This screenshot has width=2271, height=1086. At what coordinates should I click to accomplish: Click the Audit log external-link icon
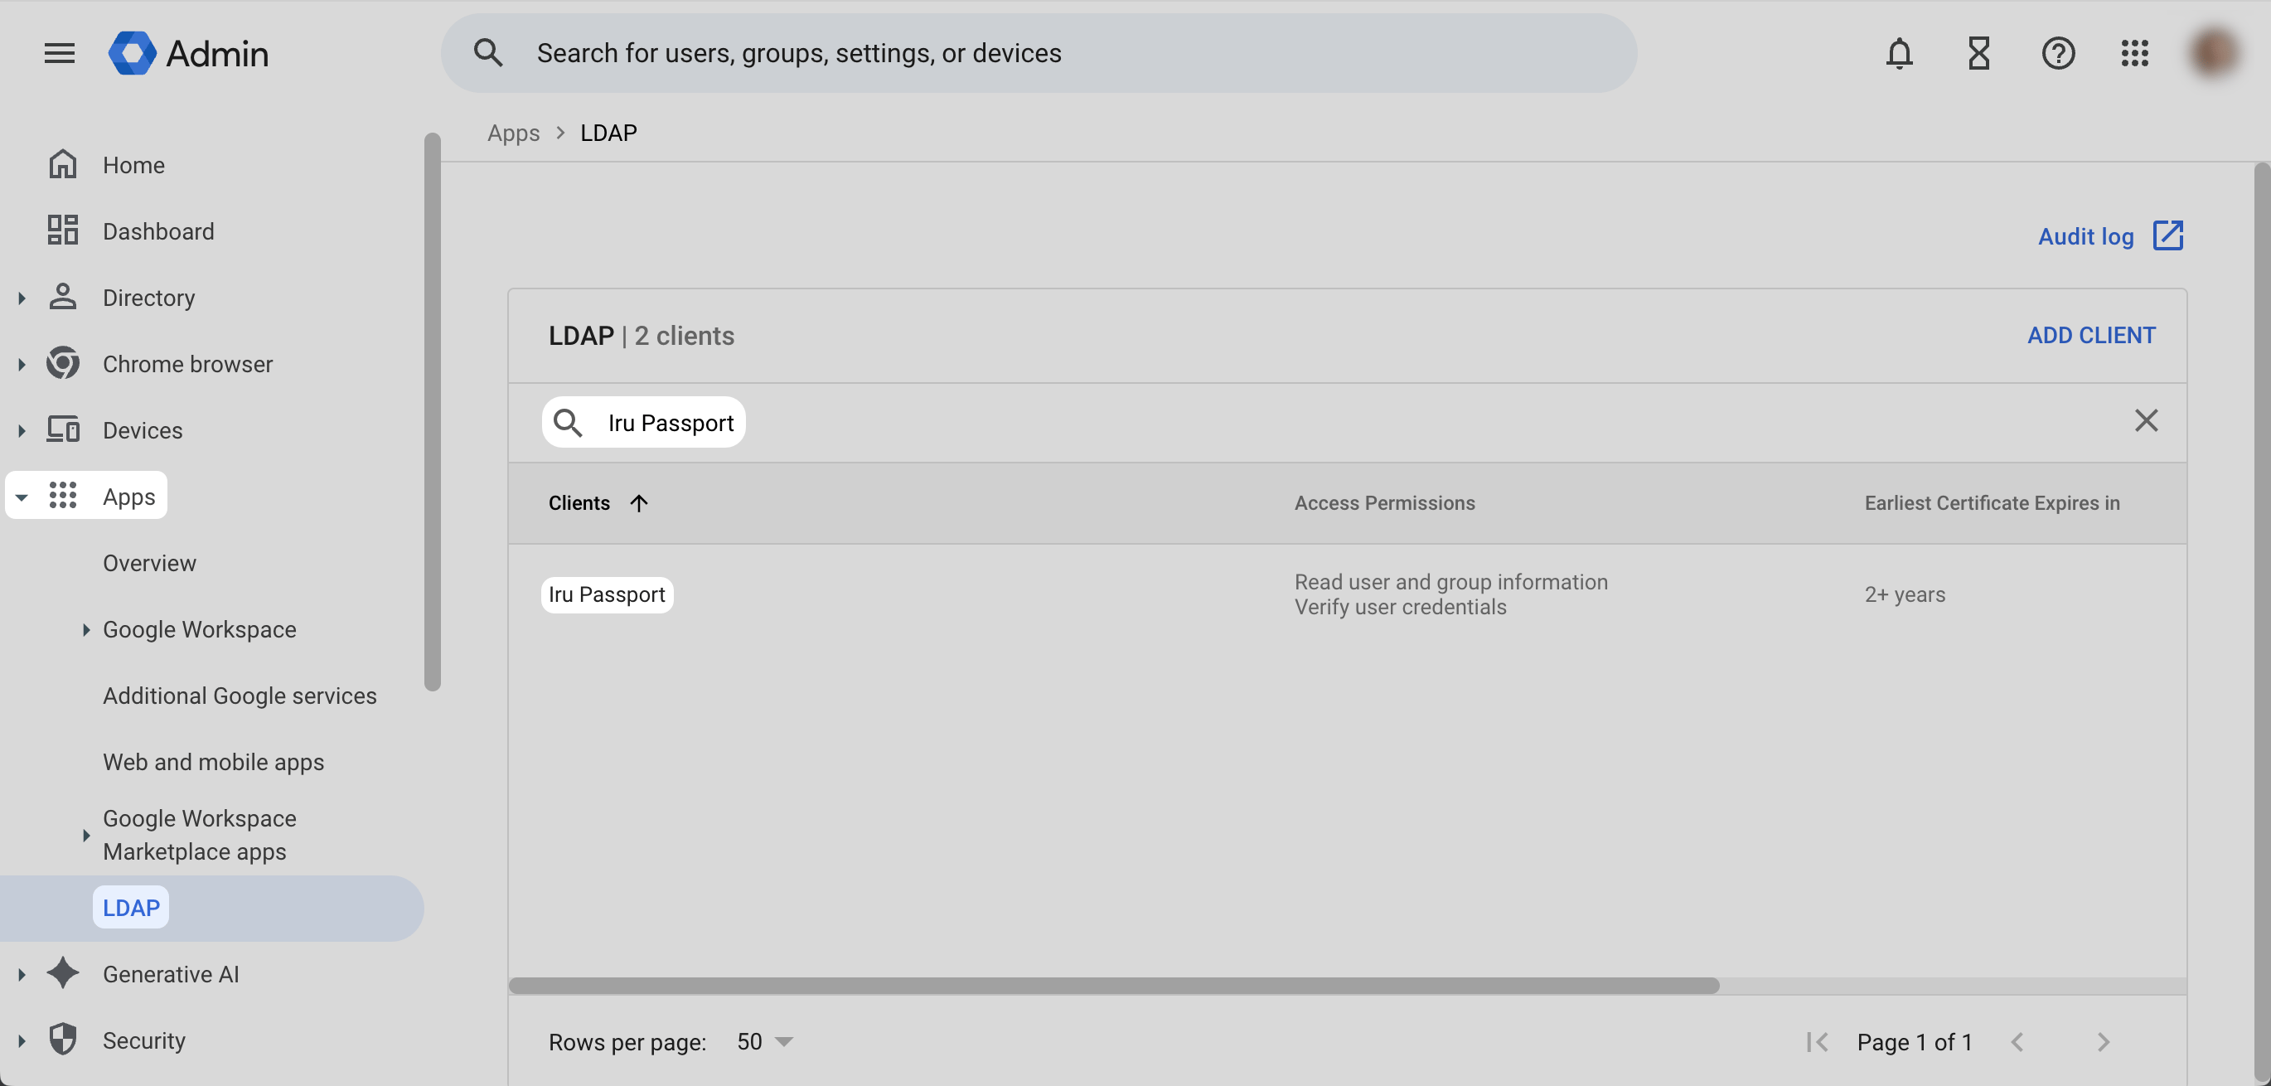(x=2168, y=236)
